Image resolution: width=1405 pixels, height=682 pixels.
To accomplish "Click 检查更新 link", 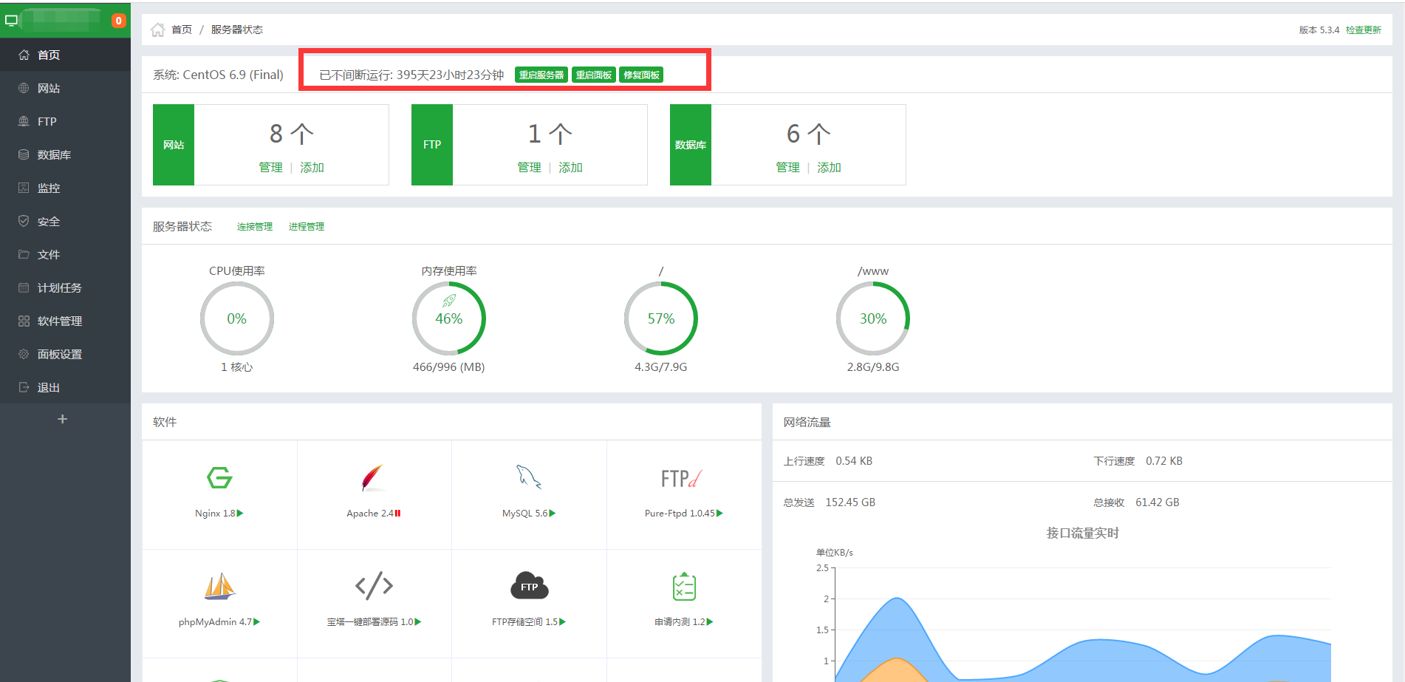I will (1364, 30).
